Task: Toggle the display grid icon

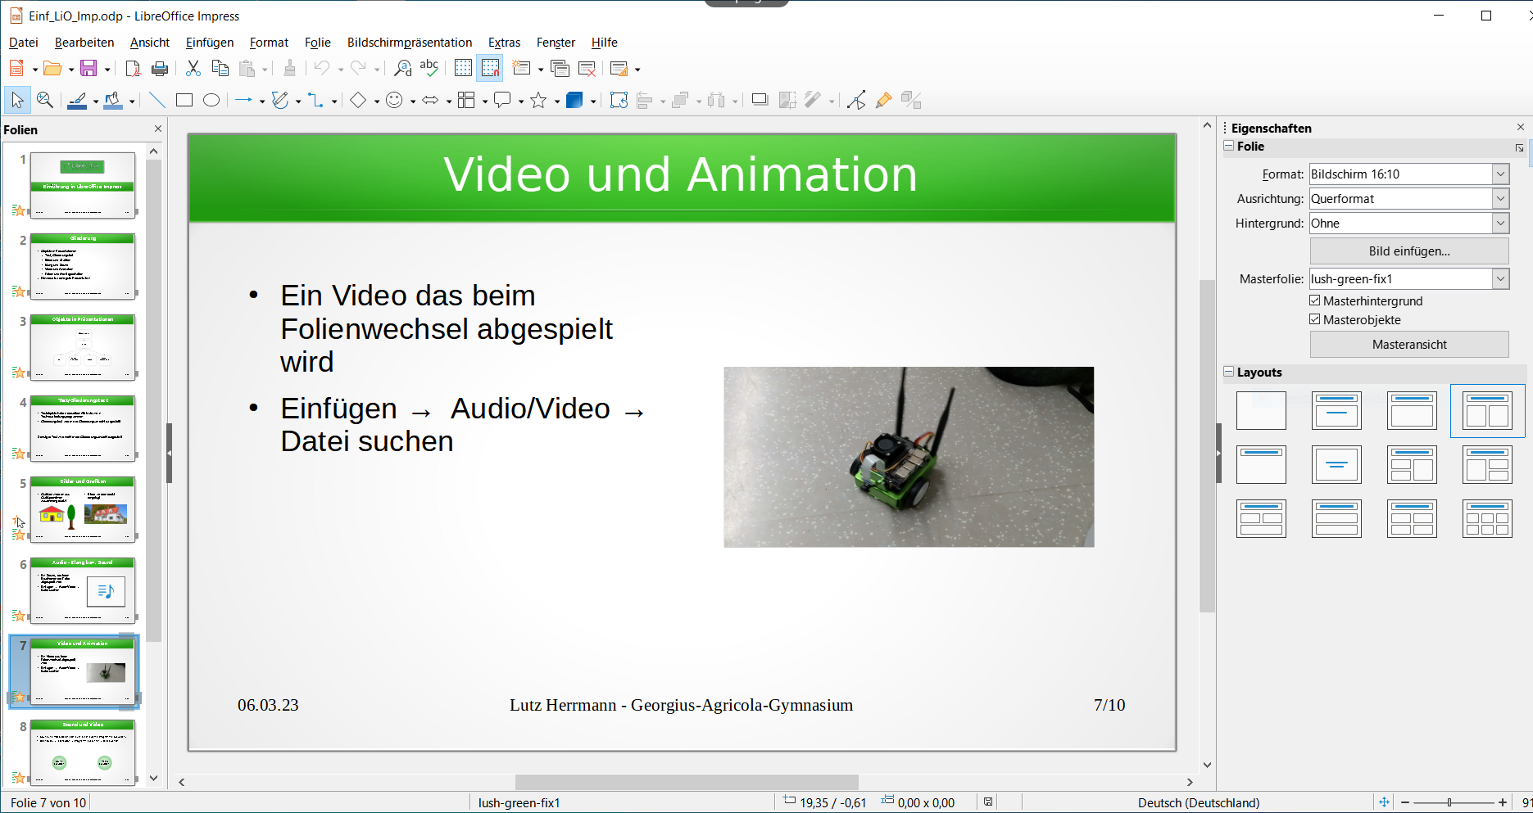Action: pyautogui.click(x=463, y=69)
